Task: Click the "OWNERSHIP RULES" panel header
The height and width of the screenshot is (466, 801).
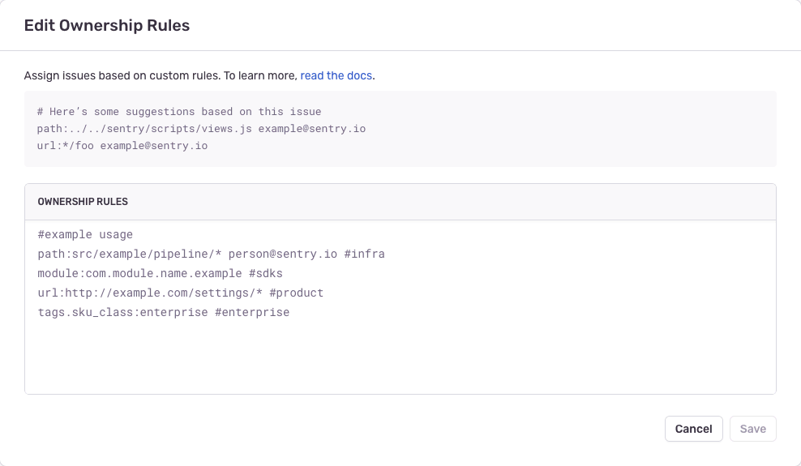Action: (83, 201)
